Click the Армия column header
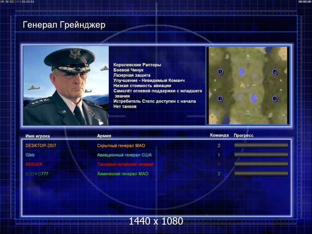This screenshot has width=312, height=234. (104, 136)
